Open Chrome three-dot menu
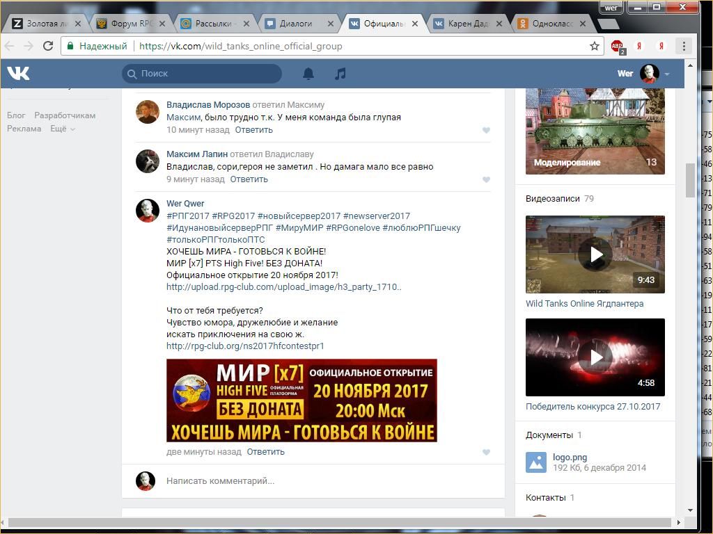Viewport: 713px width, 534px height. 684,46
